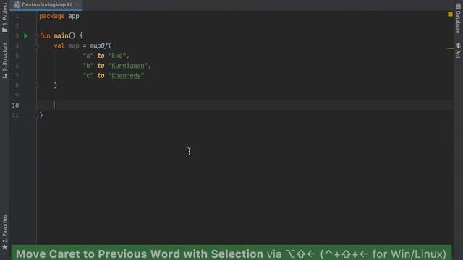Image resolution: width=463 pixels, height=260 pixels.
Task: Click the Database panel icon
Action: coord(458,6)
